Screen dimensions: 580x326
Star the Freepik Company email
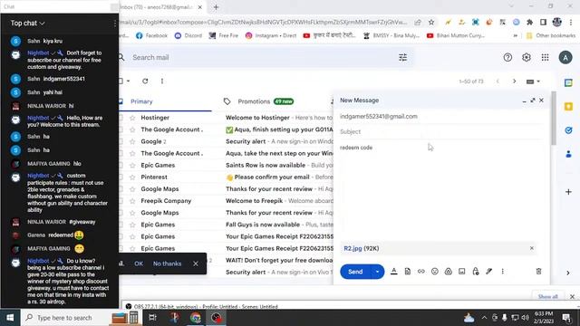132,201
